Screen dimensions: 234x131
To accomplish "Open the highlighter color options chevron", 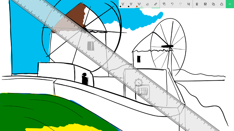I will 142,6.
